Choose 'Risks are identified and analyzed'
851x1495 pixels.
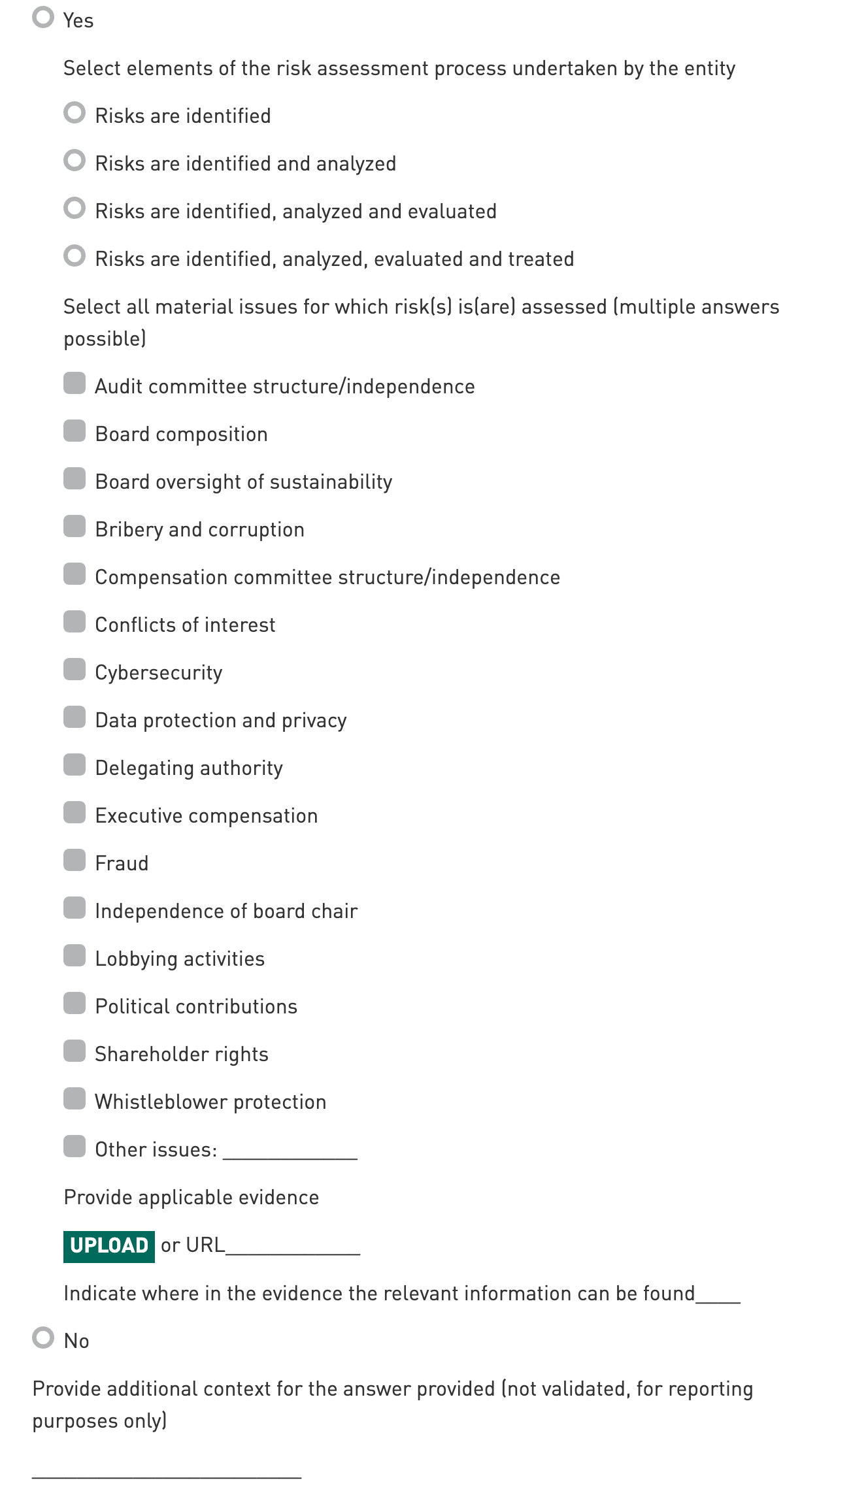(75, 161)
